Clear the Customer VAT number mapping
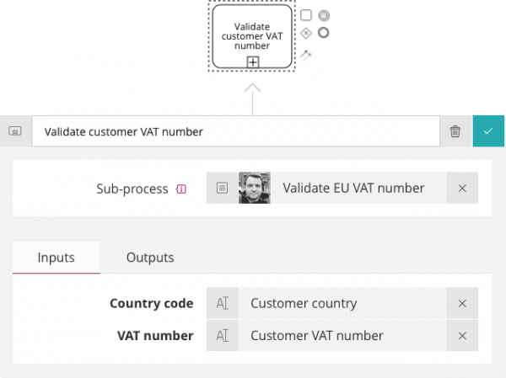 point(462,336)
